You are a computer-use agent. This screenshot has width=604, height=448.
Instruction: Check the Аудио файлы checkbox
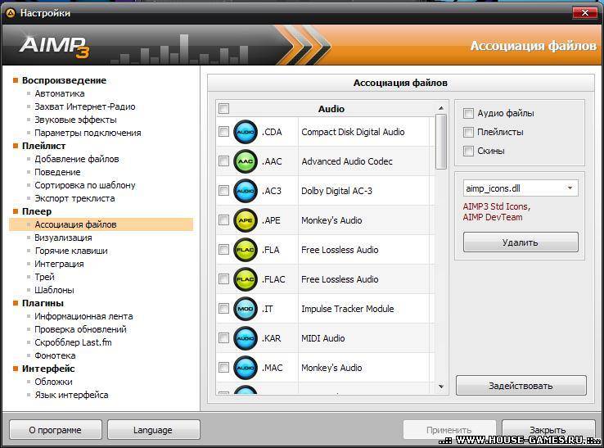pyautogui.click(x=468, y=113)
